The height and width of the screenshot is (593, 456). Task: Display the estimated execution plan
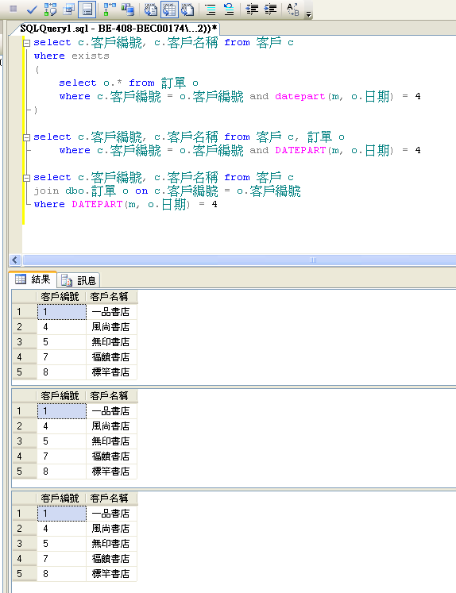point(50,9)
